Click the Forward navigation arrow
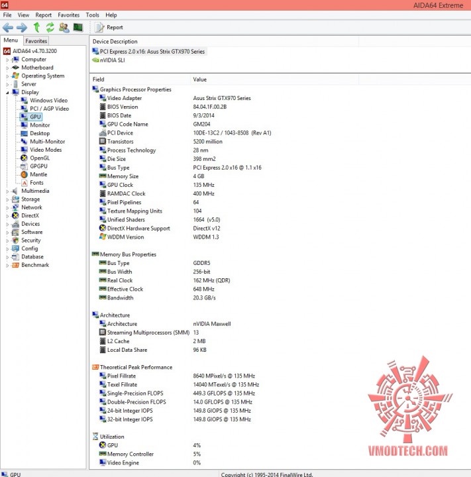Image resolution: width=471 pixels, height=477 pixels. (x=22, y=28)
